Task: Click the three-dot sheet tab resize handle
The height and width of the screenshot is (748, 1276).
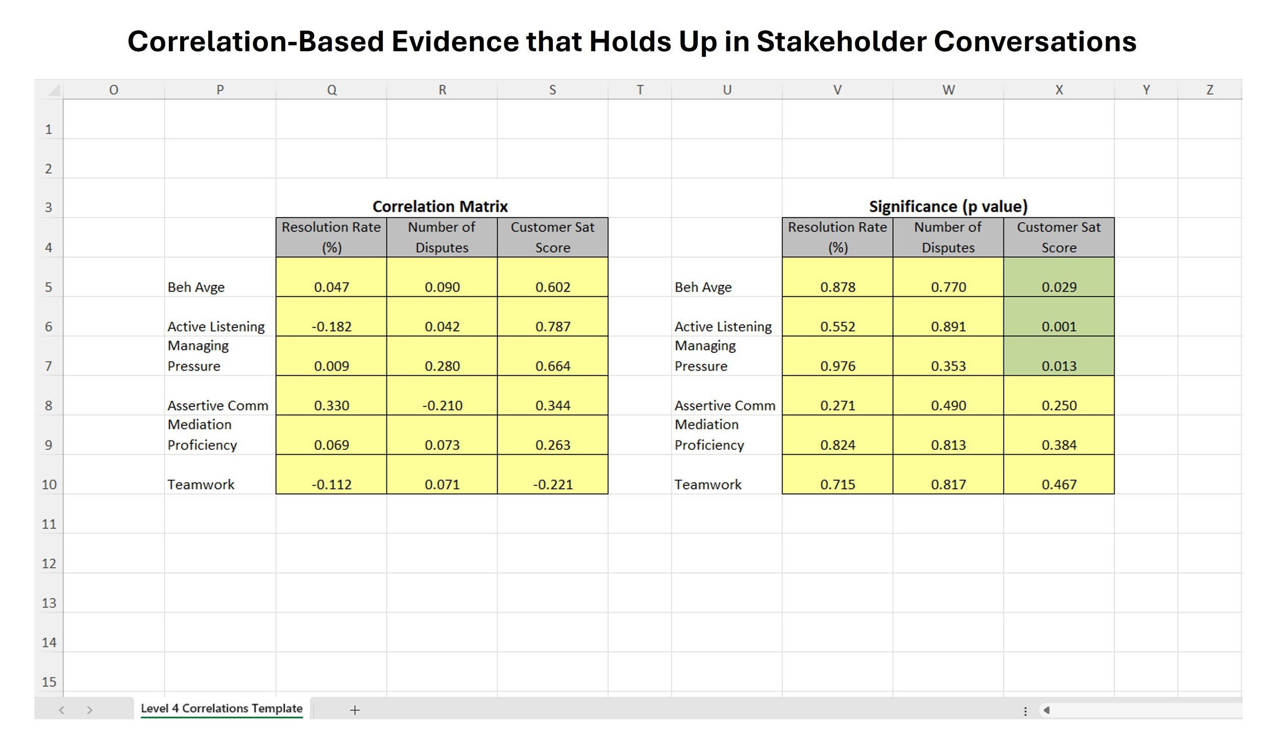Action: (1025, 711)
